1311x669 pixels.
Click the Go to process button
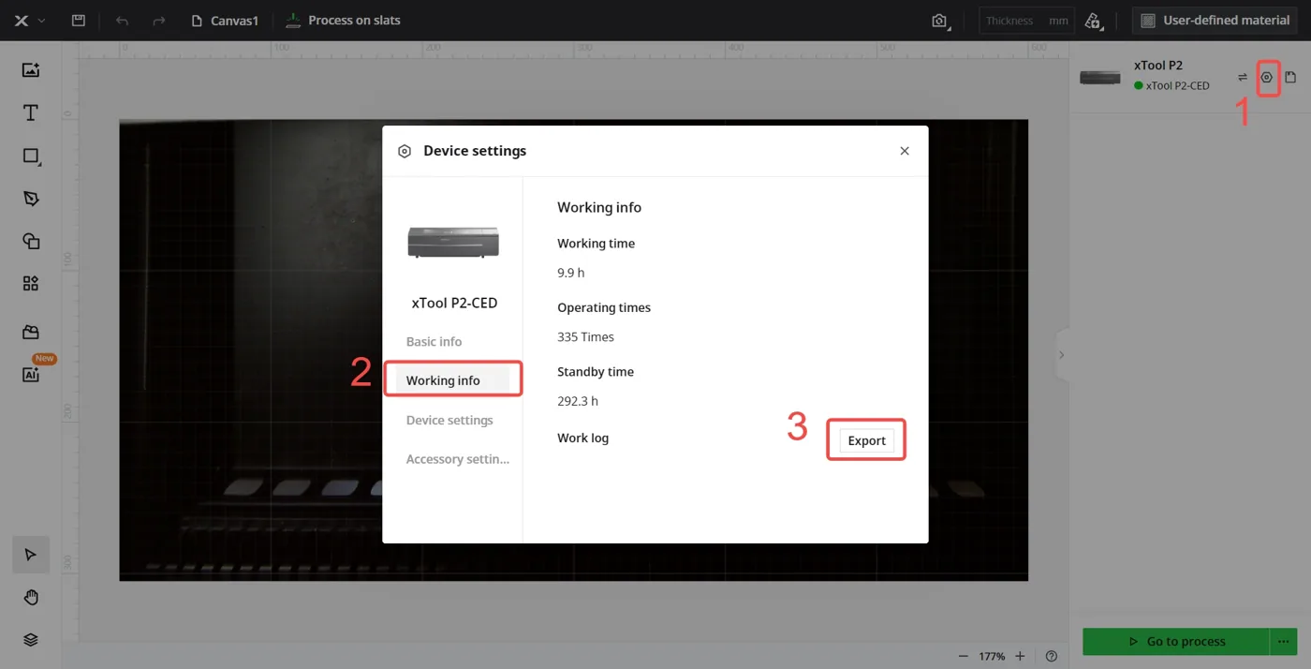1176,642
